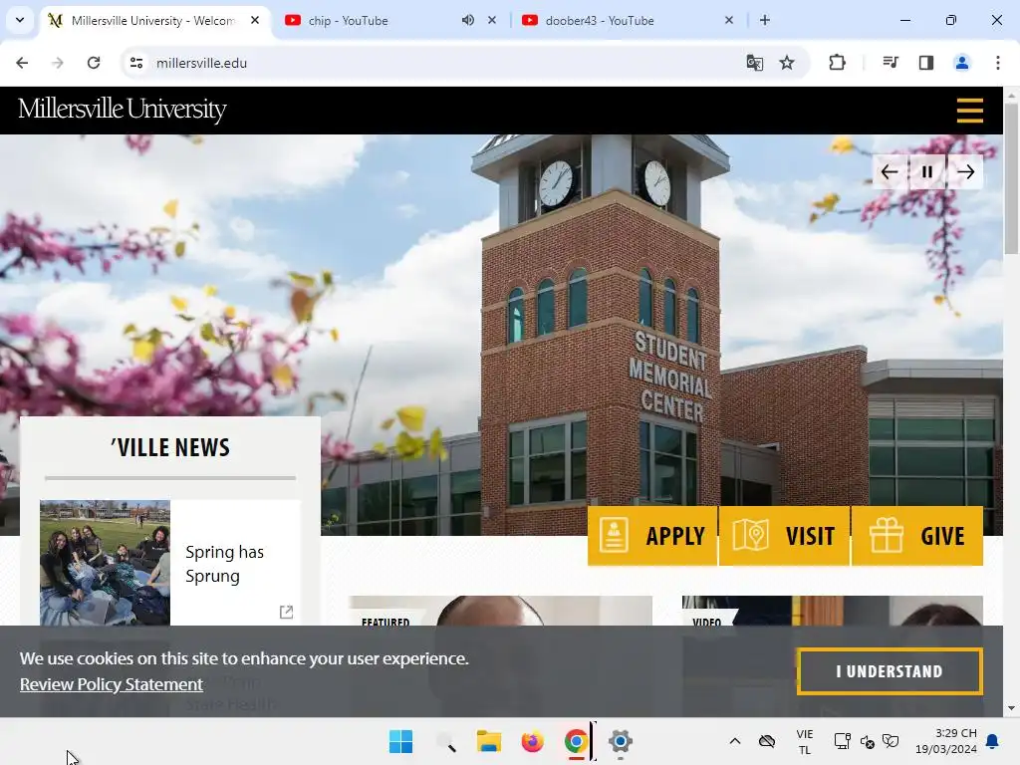Screen dimensions: 1020x765
Task: Open File Explorer from taskbar
Action: (x=488, y=741)
